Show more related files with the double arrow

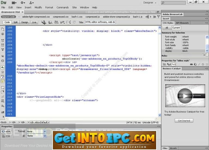pos(154,17)
